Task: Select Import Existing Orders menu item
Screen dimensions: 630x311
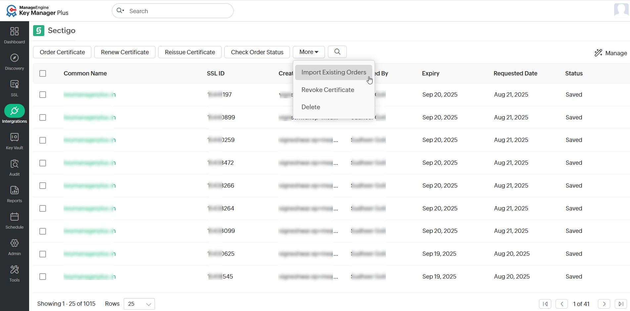Action: click(x=334, y=72)
